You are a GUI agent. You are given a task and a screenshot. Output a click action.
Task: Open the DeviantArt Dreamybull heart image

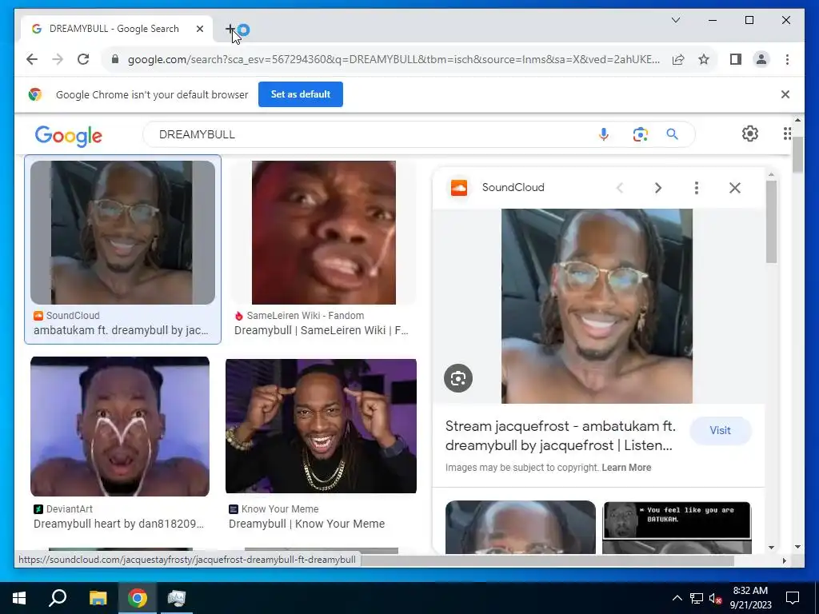120,427
